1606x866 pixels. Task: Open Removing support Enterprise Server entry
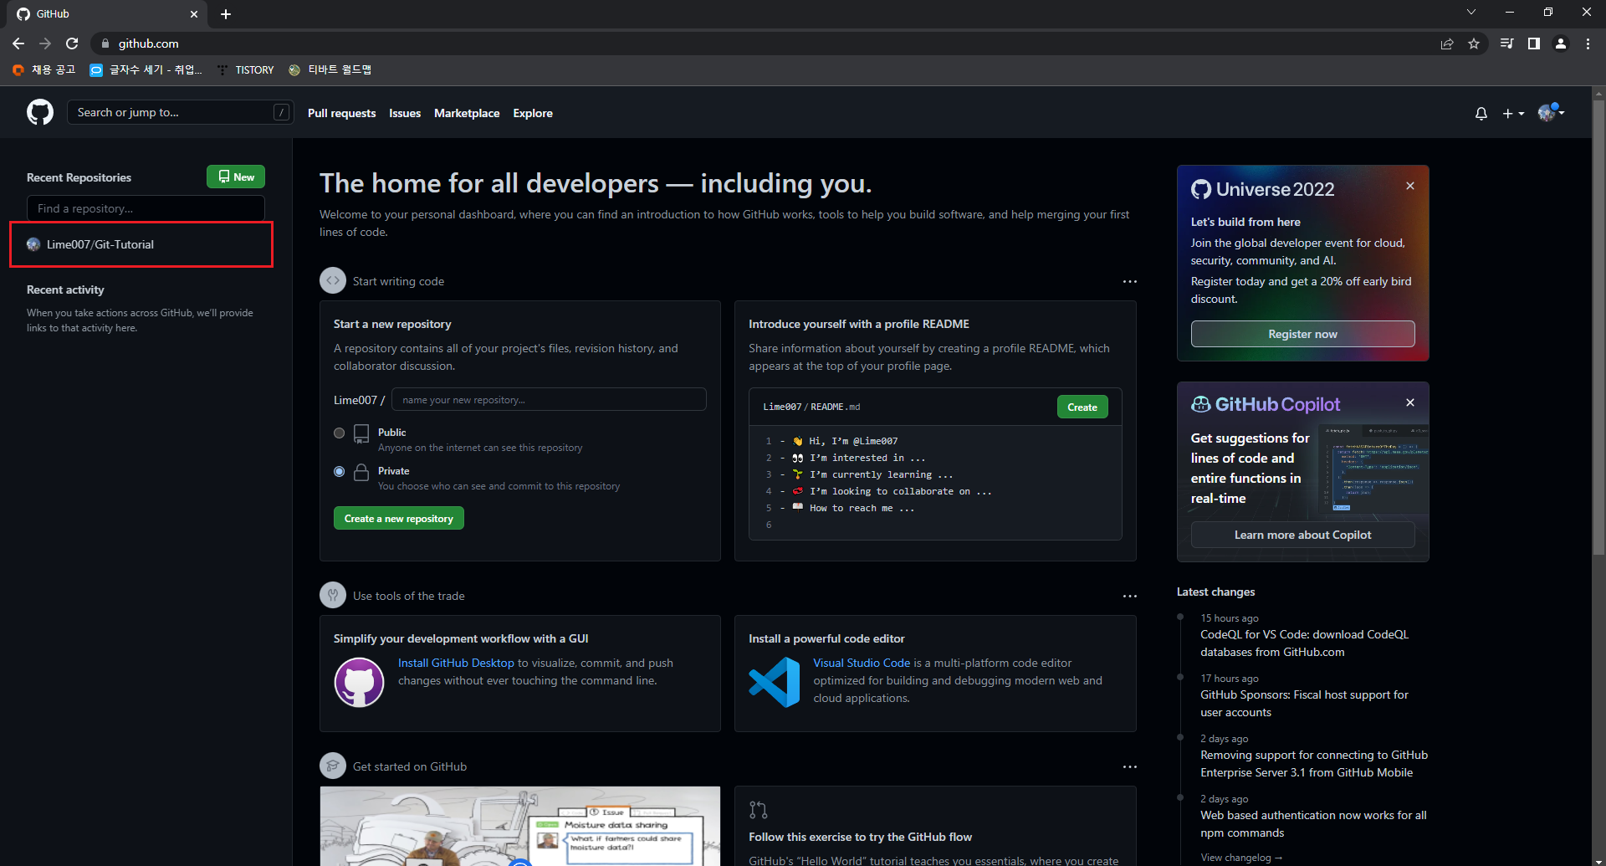[1314, 764]
